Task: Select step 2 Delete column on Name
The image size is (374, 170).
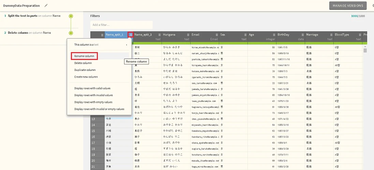Action: click(x=29, y=33)
